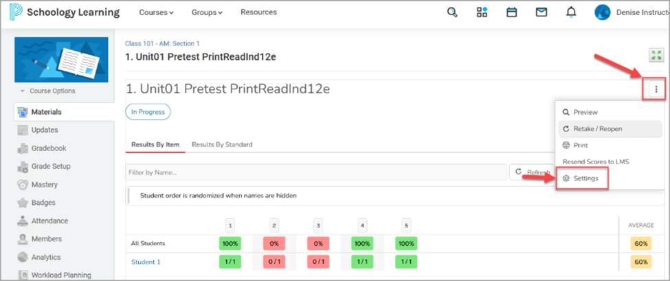Expand the Courses dropdown

click(x=156, y=12)
